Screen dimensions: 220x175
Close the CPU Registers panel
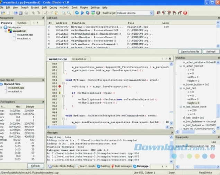point(43,102)
